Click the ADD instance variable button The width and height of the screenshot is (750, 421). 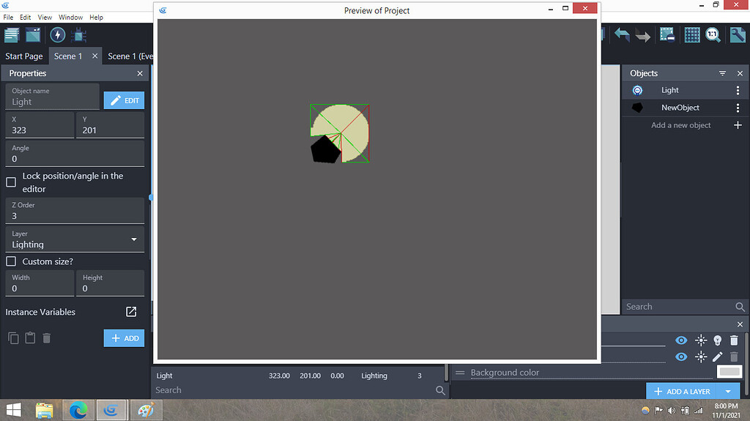pyautogui.click(x=124, y=338)
